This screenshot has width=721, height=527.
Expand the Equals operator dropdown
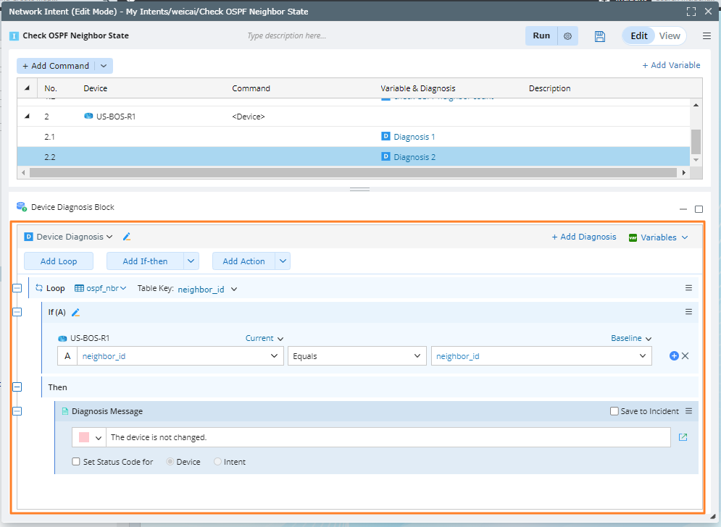coord(357,356)
